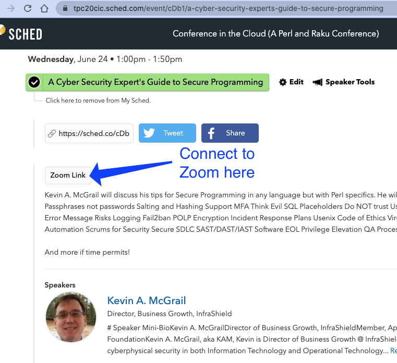The height and width of the screenshot is (363, 397).
Task: Click the green session title bar
Action: coord(147,82)
